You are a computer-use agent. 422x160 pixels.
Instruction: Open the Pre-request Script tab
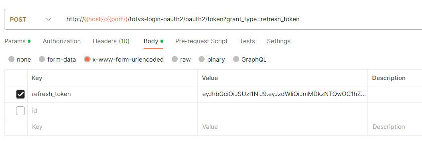pyautogui.click(x=201, y=41)
